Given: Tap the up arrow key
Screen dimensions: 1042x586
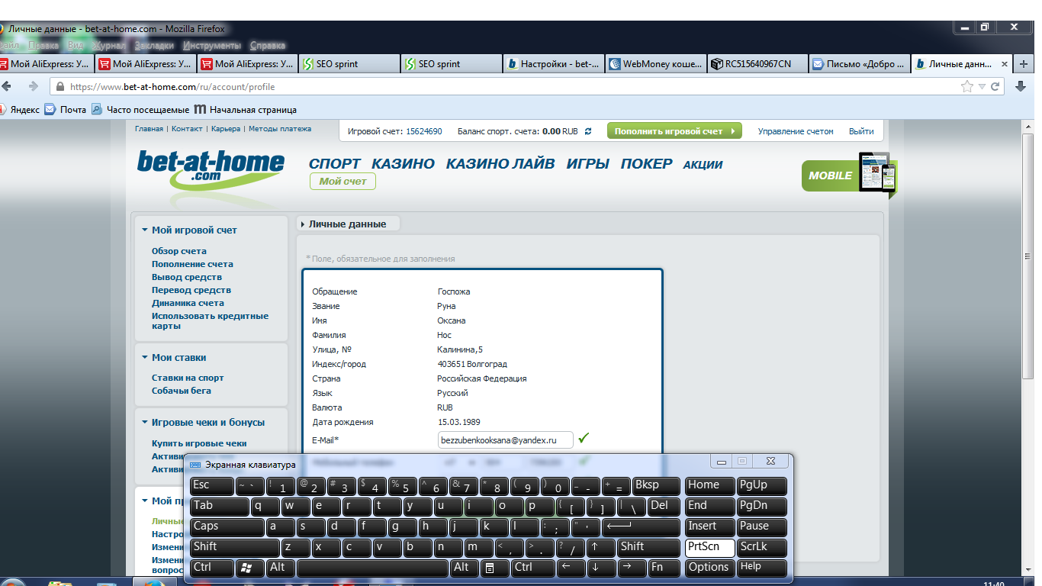Looking at the screenshot, I should coord(601,546).
